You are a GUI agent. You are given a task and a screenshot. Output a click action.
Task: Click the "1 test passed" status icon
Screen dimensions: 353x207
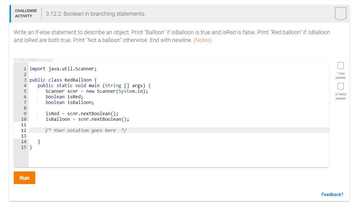[x=340, y=66]
